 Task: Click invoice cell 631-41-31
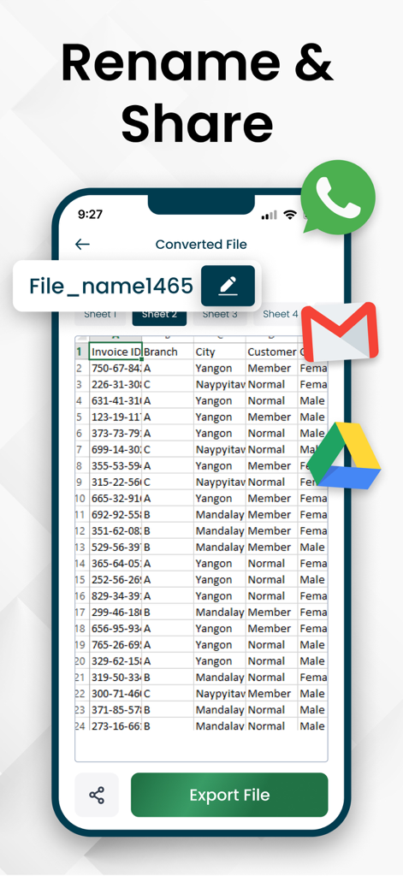pyautogui.click(x=116, y=400)
